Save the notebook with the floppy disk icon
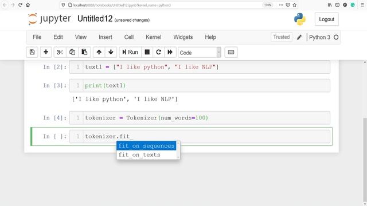Viewport: 367px width, 206px height. tap(32, 52)
